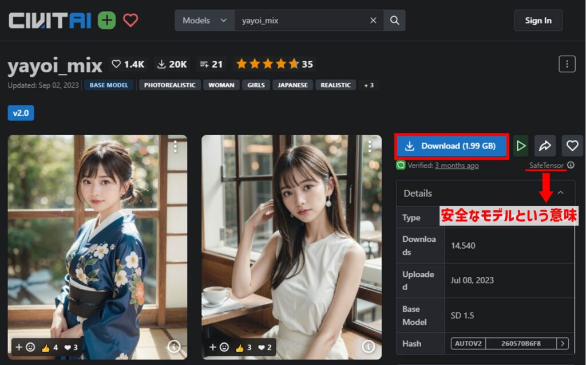Click the Download (1.99 GB) button

point(452,146)
